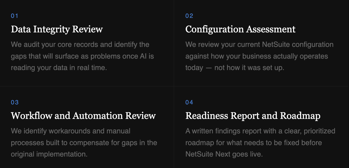The width and height of the screenshot is (349, 168).
Task: Select the 'original implementation.' line
Action: click(x=49, y=154)
